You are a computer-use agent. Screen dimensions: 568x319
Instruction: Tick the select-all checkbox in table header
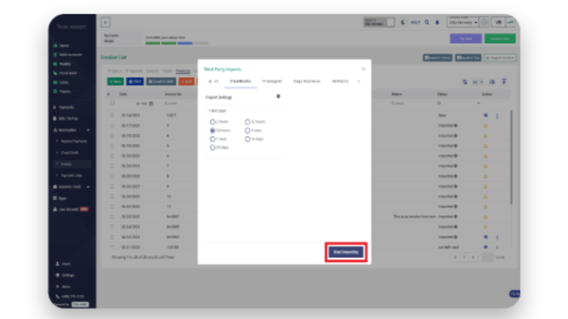112,103
